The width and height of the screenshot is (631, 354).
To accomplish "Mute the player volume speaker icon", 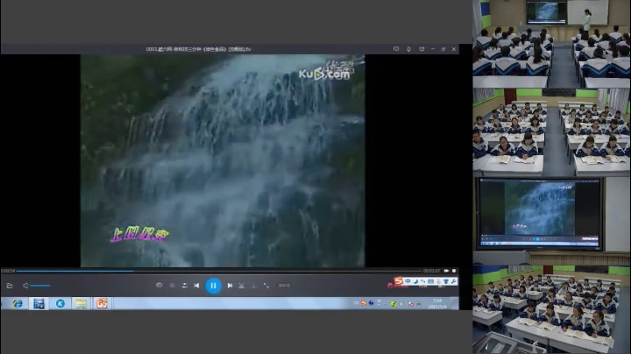I will (25, 286).
